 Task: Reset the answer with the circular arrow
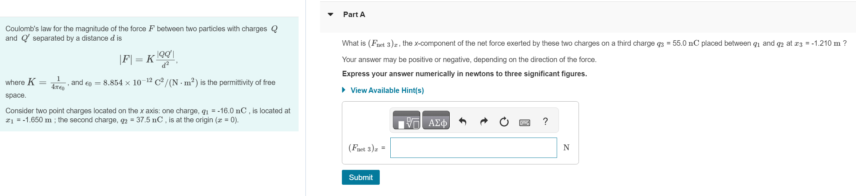point(504,122)
